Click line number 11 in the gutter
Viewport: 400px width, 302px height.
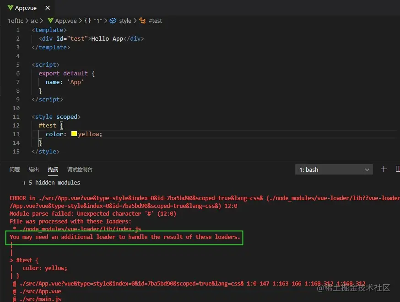point(16,117)
